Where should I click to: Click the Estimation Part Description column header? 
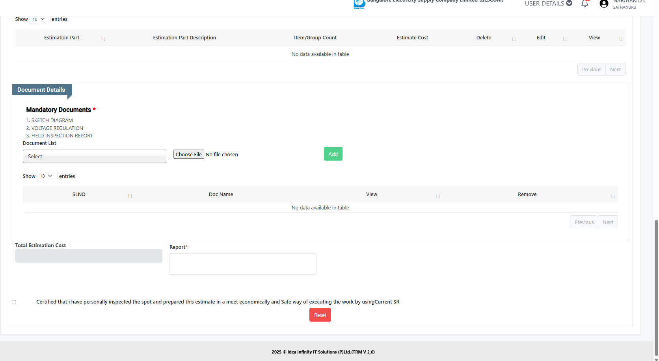pos(184,38)
